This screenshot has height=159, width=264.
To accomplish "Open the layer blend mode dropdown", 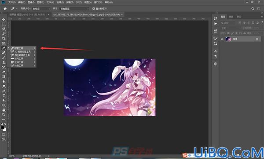I will point(231,28).
